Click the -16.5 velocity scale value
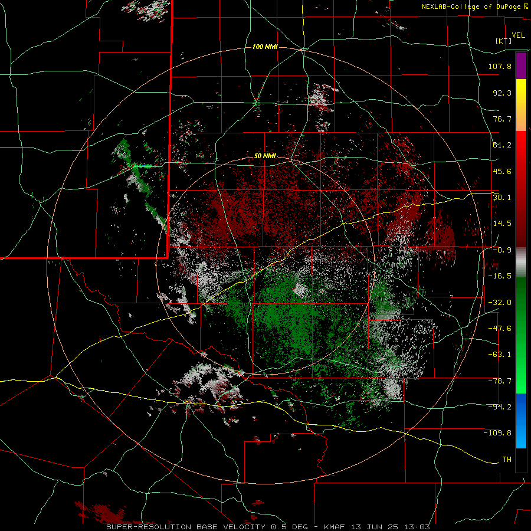531x531 pixels. (x=500, y=276)
